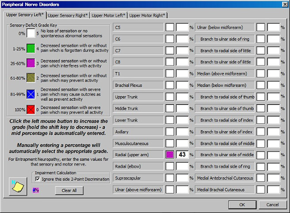This screenshot has height=213, width=290.
Task: Click the Middle Trunk grade box
Action: (x=170, y=109)
